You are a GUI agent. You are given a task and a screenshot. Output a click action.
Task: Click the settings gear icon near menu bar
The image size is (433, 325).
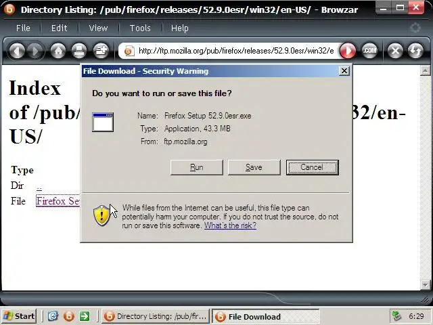click(x=415, y=28)
